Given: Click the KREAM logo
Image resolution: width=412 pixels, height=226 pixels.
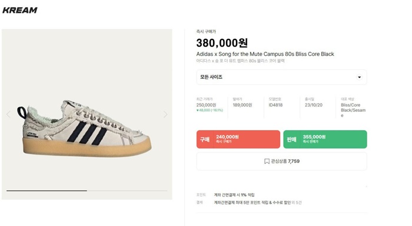Looking at the screenshot, I should [19, 10].
